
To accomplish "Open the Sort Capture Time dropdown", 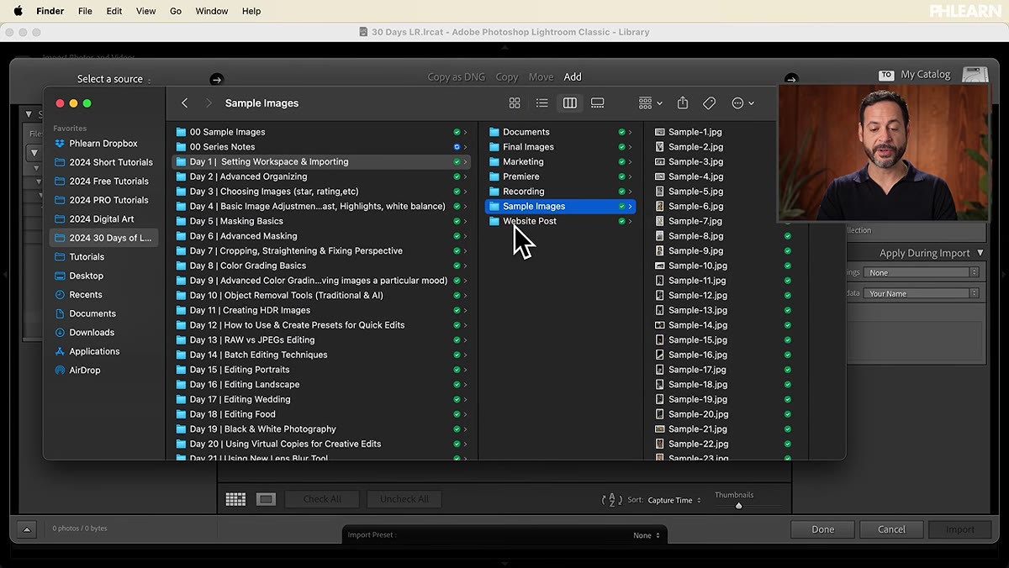I will click(x=674, y=500).
